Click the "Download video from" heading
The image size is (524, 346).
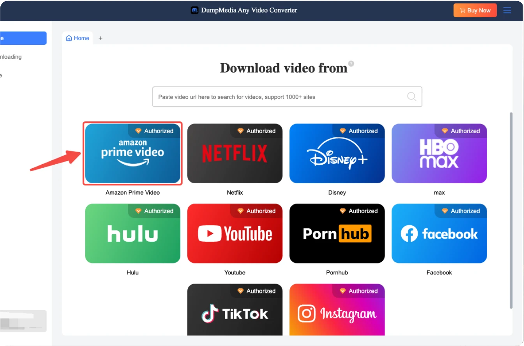(284, 68)
